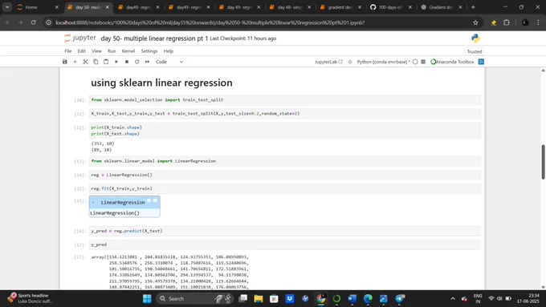Screen dimensions: 546x307
Task: Open the cell type dropdown showing Code
Action: pos(169,62)
